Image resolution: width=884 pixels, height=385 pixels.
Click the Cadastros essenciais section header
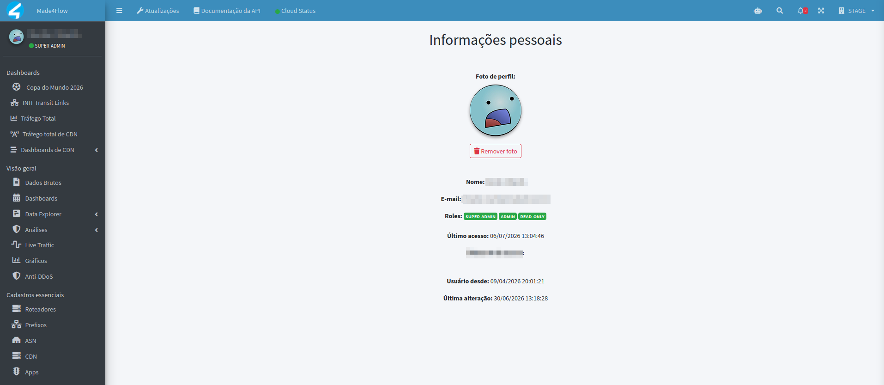[35, 295]
